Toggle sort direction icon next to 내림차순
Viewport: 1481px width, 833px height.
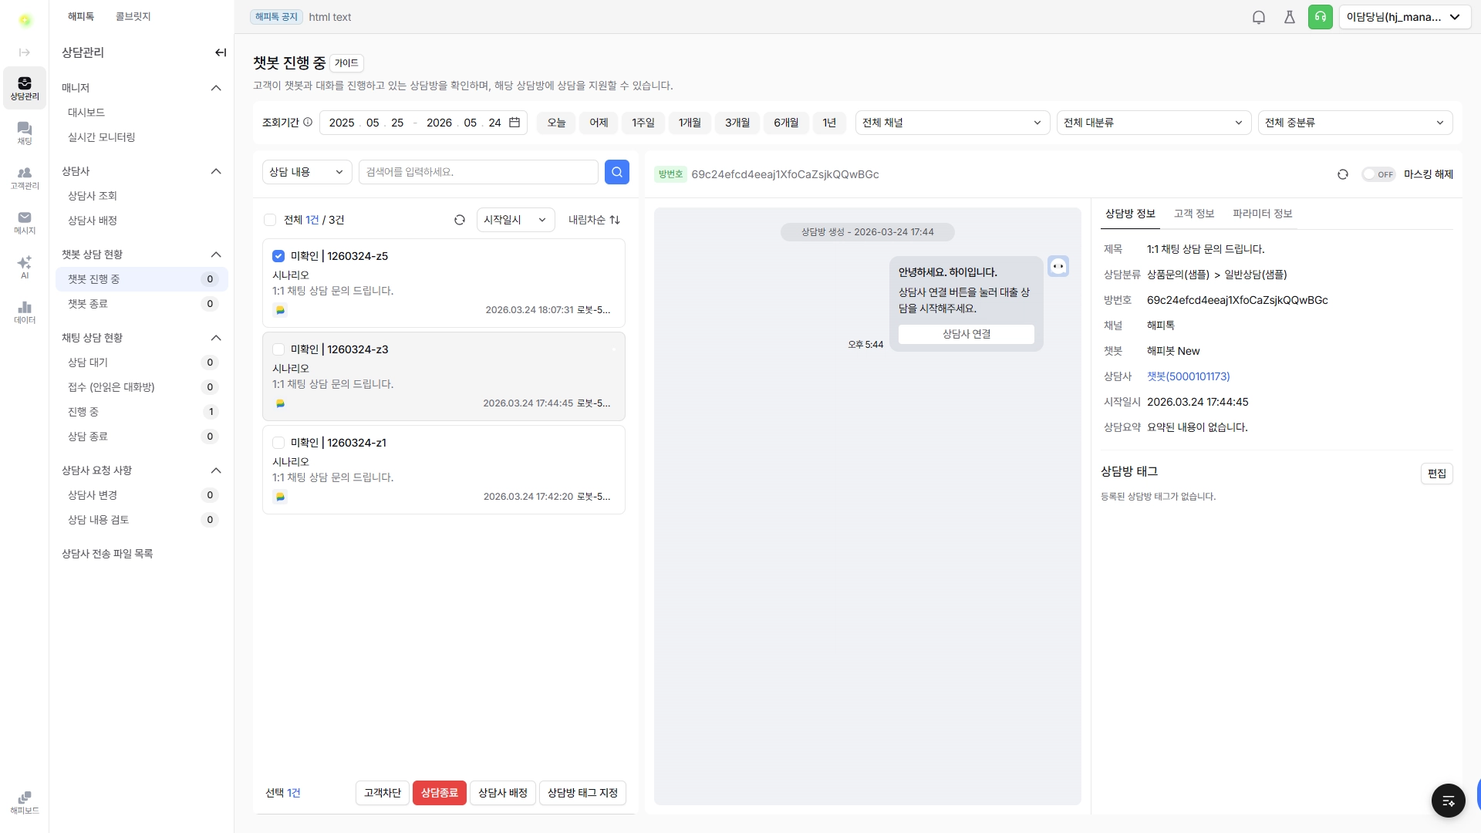(x=615, y=220)
